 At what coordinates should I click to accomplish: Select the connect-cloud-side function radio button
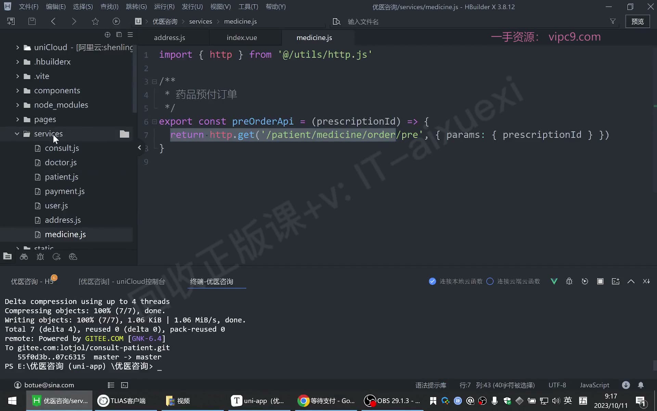(x=490, y=281)
